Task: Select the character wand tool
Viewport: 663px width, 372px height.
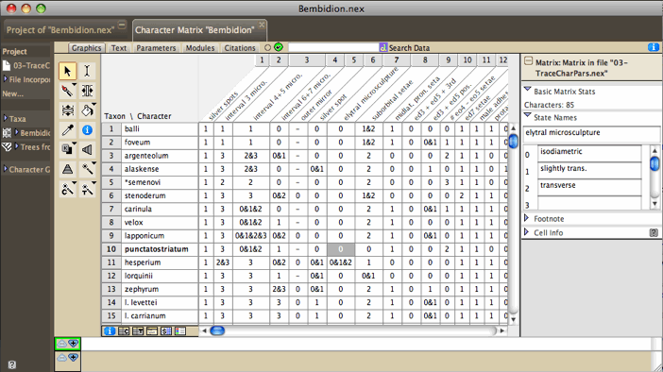Action: coord(68,189)
